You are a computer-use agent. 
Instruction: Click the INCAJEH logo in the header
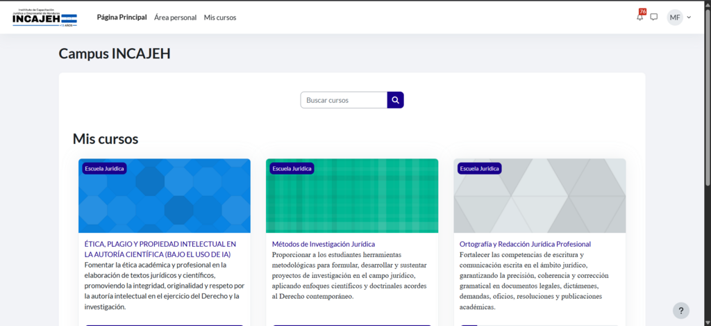click(x=44, y=17)
